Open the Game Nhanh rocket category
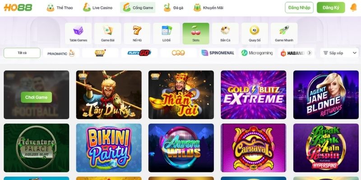361x180 pixels. point(284,33)
